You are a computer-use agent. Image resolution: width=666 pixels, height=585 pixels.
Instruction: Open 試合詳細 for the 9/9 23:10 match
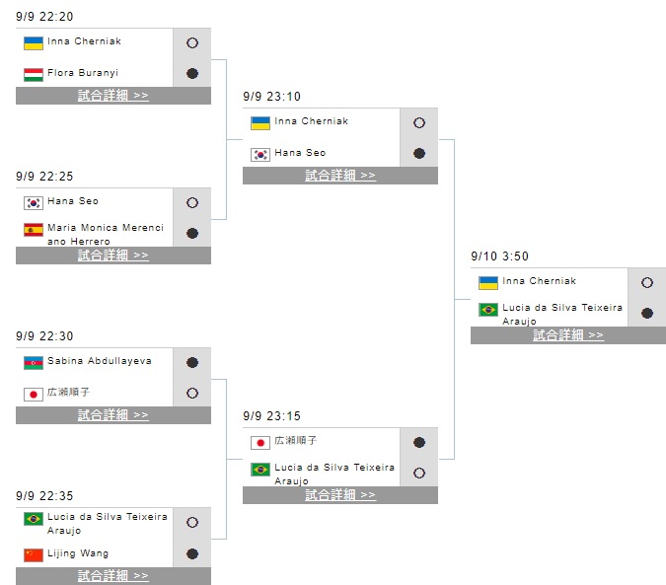pos(340,176)
